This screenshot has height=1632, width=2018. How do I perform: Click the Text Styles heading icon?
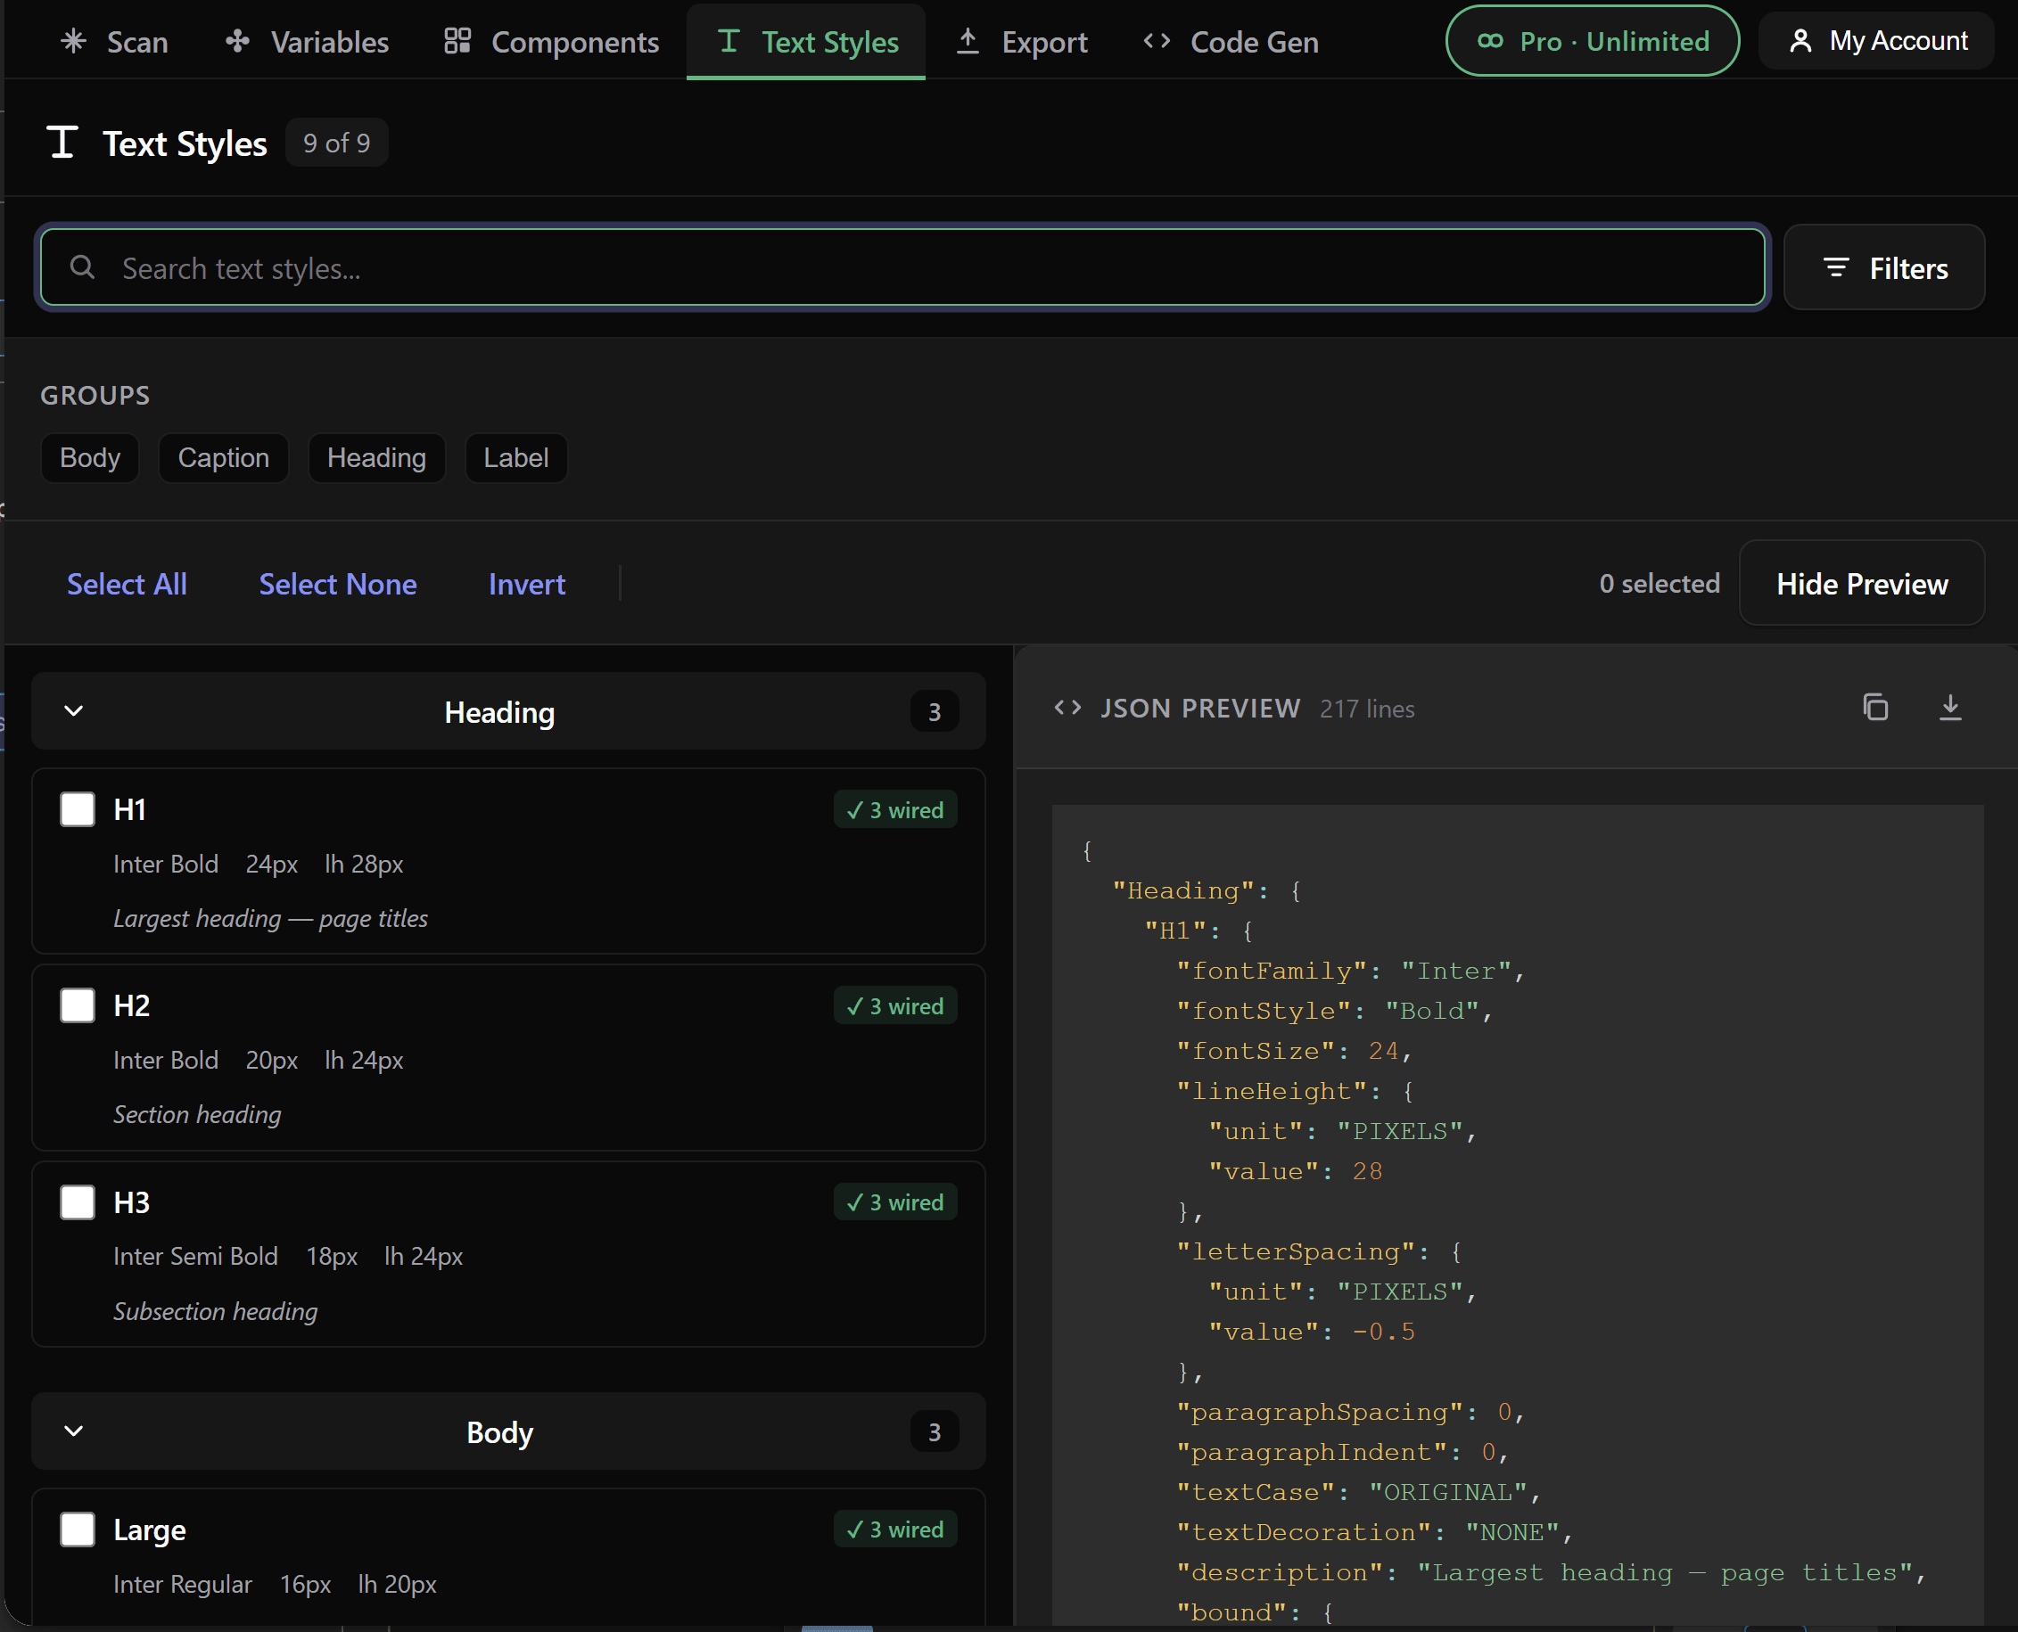tap(62, 142)
